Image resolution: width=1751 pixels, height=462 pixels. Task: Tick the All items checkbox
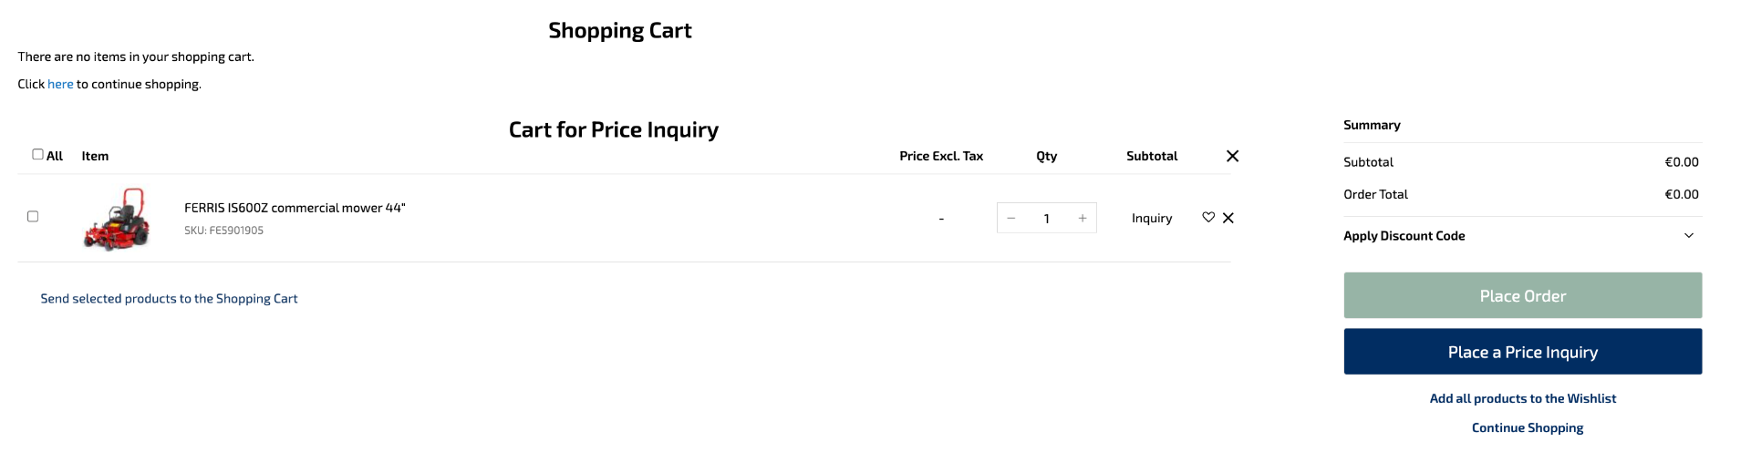(x=37, y=155)
